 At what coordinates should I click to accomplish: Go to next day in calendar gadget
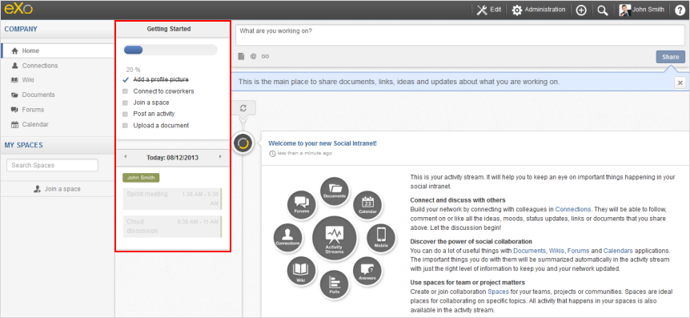[x=220, y=156]
